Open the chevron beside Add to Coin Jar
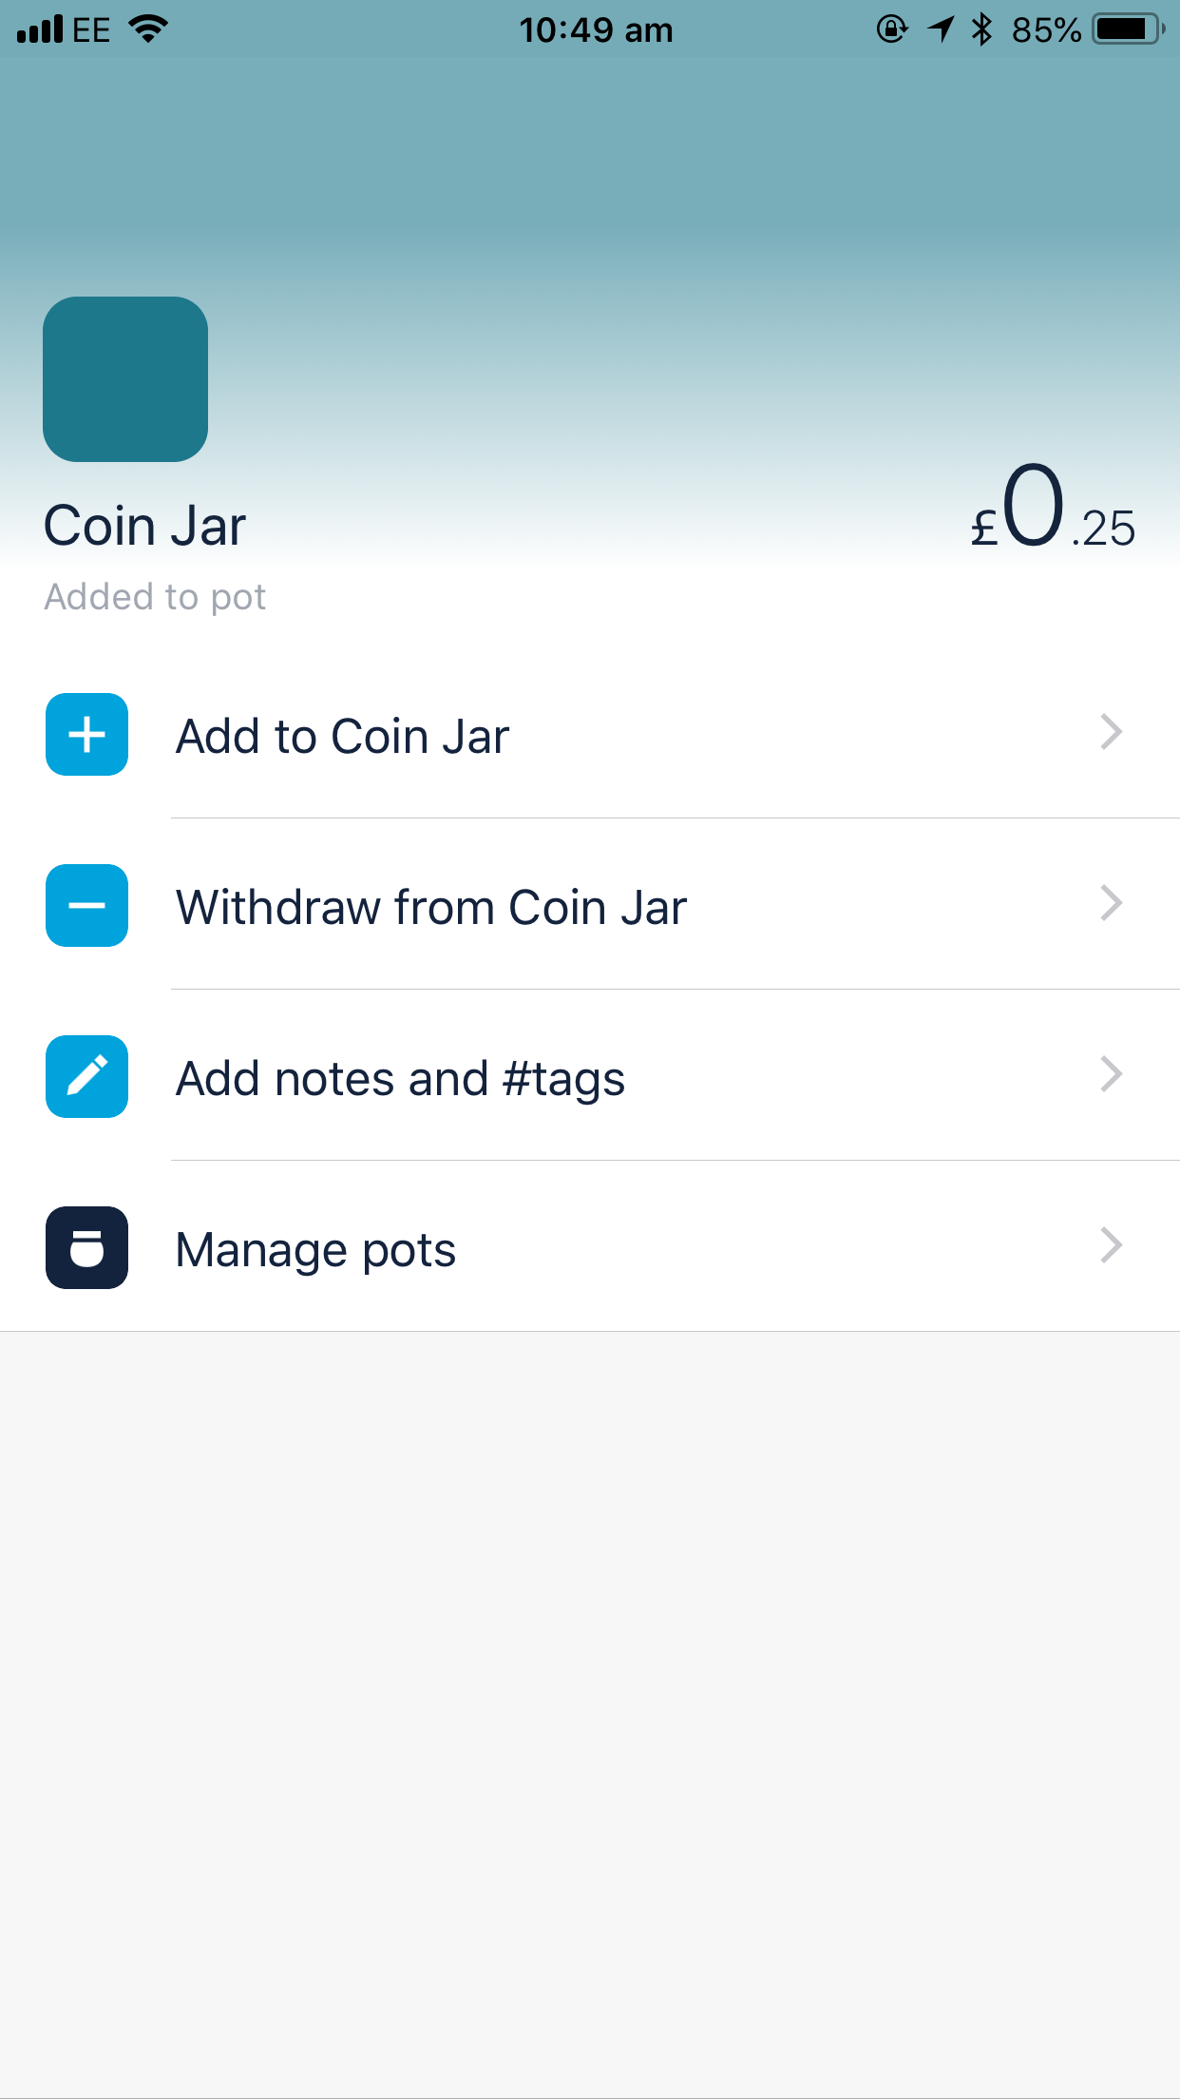This screenshot has height=2099, width=1180. click(1111, 732)
